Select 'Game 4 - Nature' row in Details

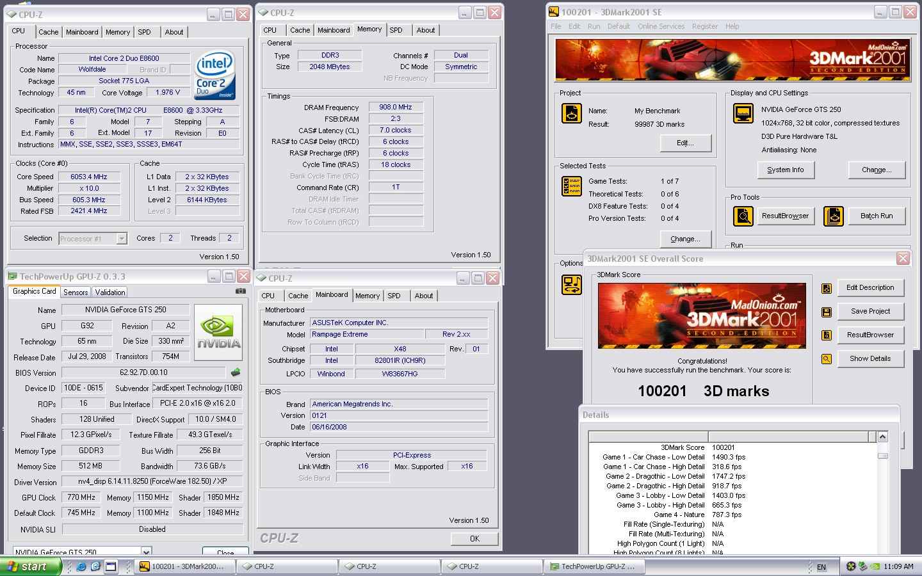pyautogui.click(x=733, y=515)
